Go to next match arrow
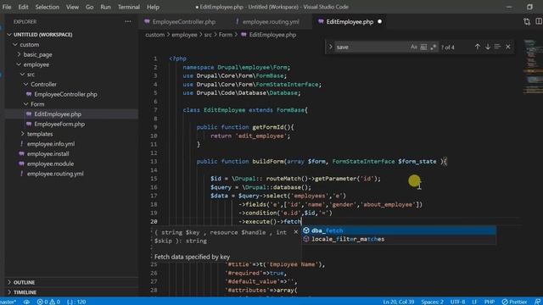The width and height of the screenshot is (543, 305). [x=487, y=47]
